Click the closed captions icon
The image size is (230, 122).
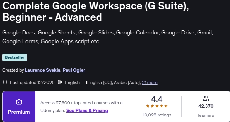[x=85, y=82]
